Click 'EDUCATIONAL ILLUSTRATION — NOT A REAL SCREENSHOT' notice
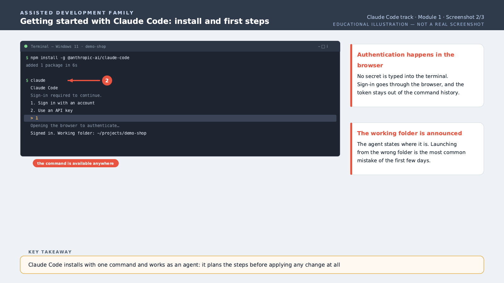Screen dimensions: 504x283 click(x=409, y=24)
